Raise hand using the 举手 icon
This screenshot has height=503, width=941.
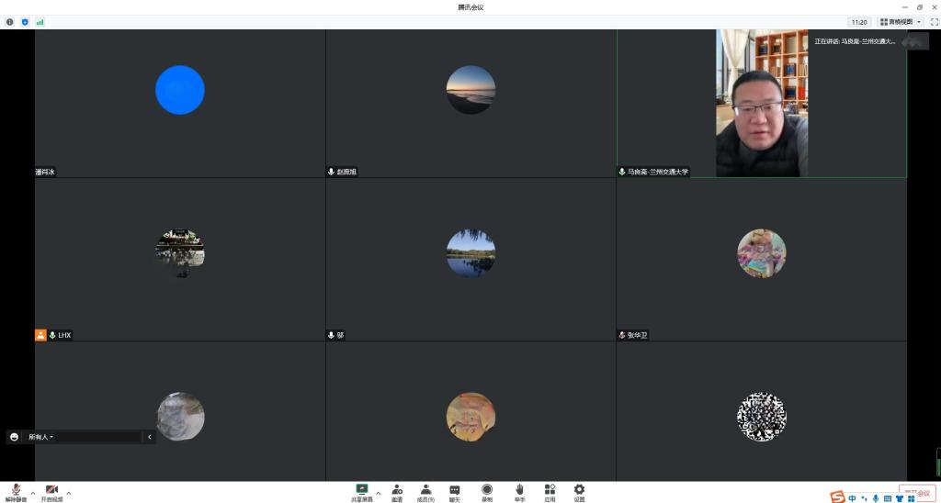519,490
